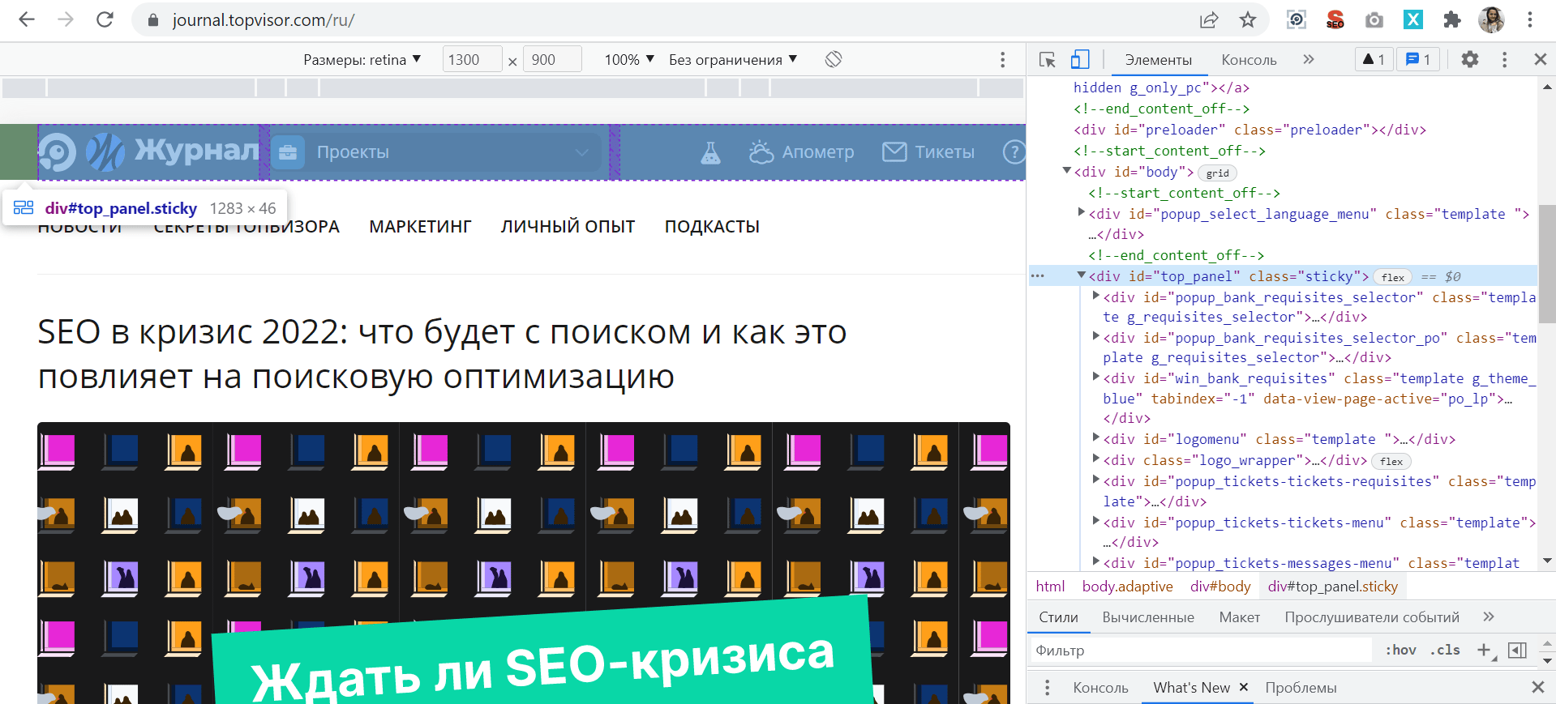1556x704 pixels.
Task: Open DevTools customize menu
Action: click(1504, 59)
